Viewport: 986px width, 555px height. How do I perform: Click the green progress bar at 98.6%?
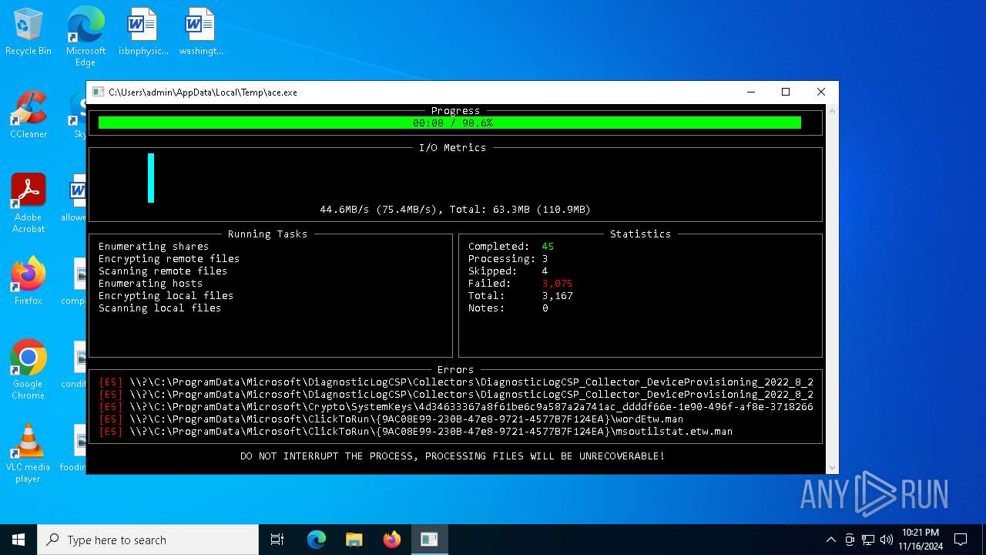tap(450, 123)
